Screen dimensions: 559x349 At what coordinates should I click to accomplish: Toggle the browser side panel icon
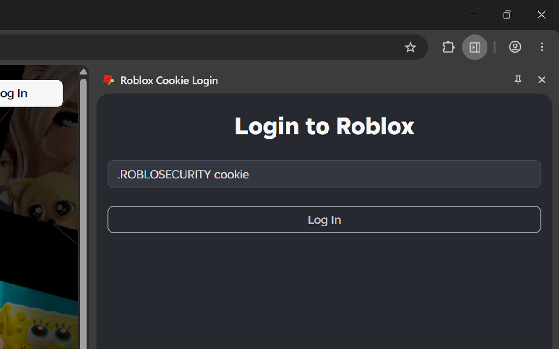pyautogui.click(x=475, y=47)
